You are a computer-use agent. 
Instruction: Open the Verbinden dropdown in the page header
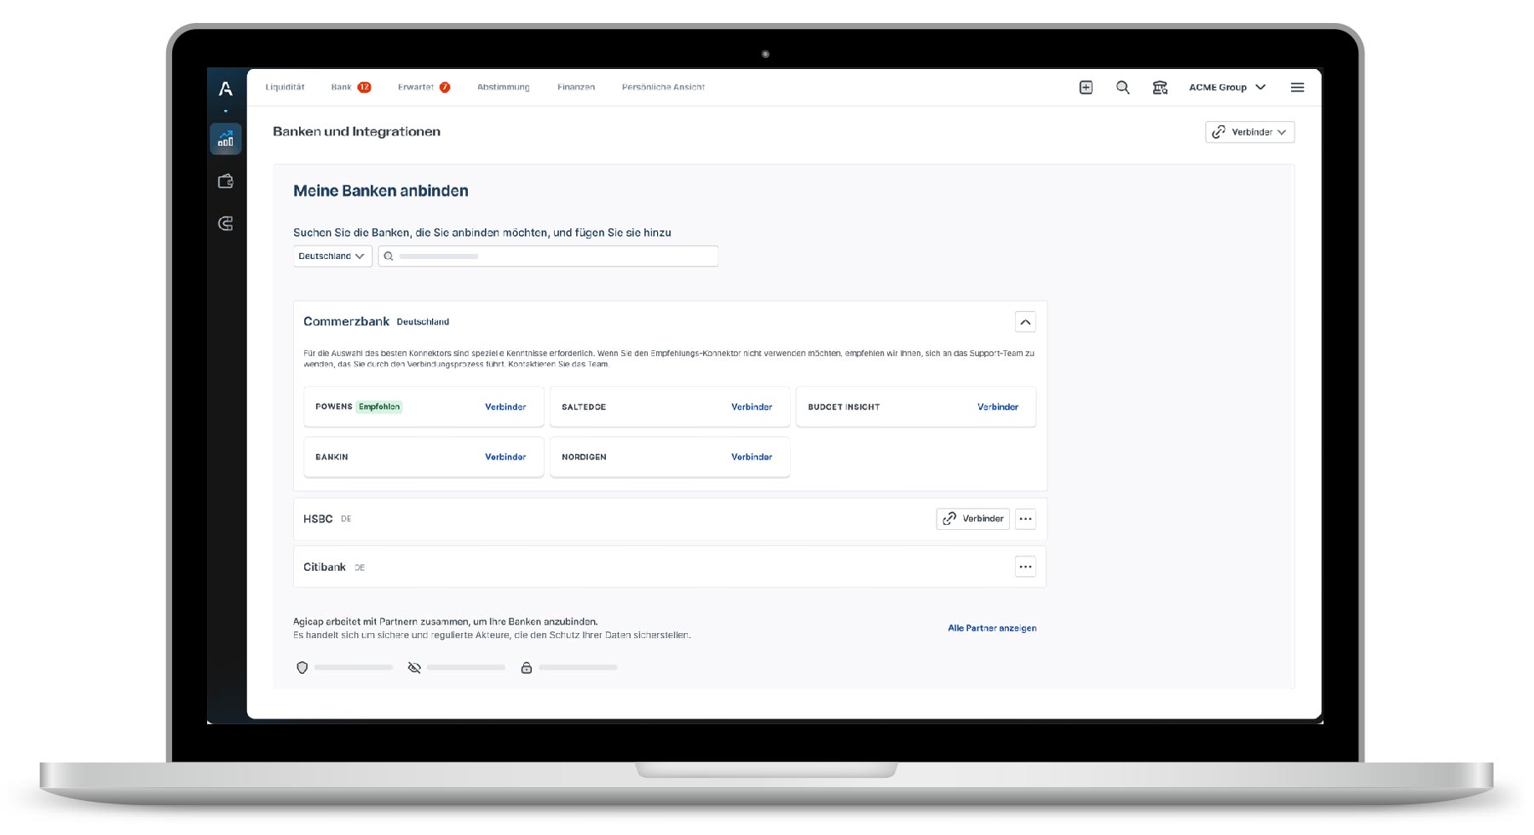click(x=1249, y=132)
